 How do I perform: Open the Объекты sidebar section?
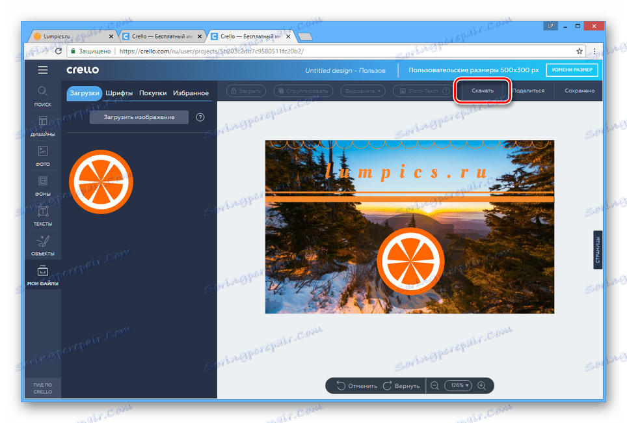click(x=43, y=246)
